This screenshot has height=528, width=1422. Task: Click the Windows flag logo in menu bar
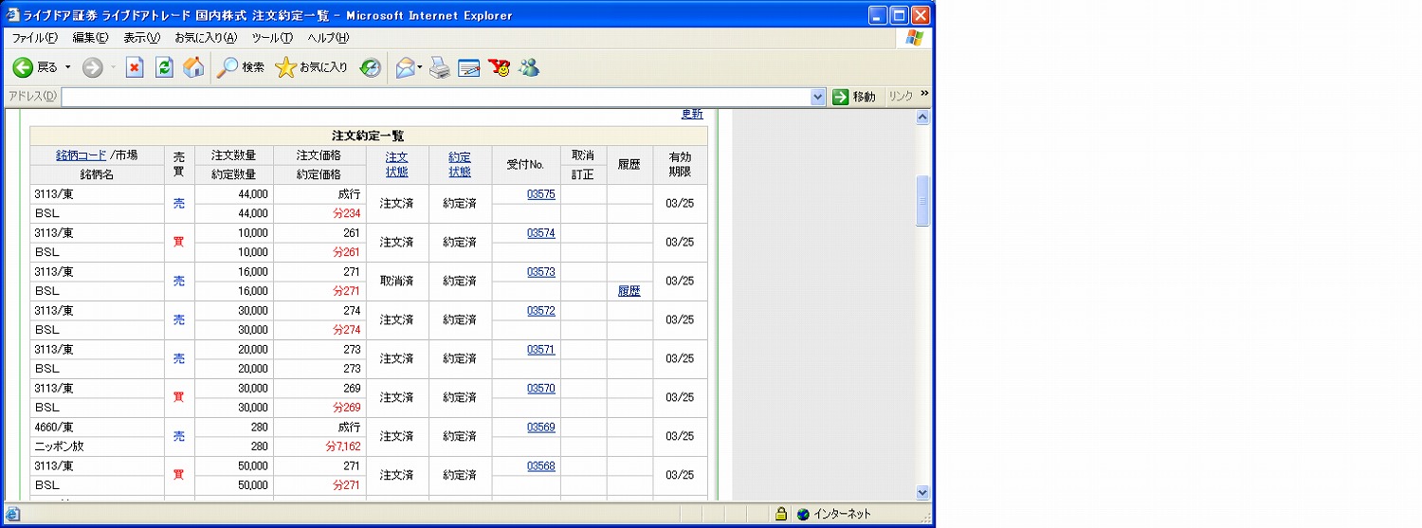914,38
